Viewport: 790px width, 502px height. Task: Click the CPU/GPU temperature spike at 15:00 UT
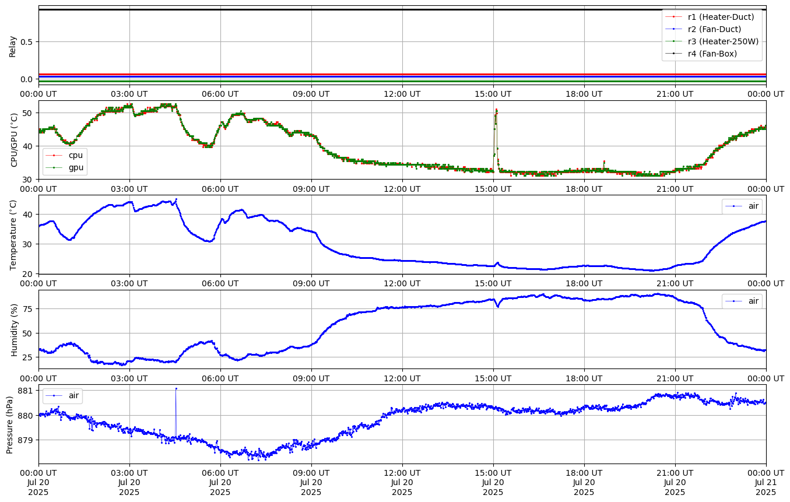coord(496,110)
